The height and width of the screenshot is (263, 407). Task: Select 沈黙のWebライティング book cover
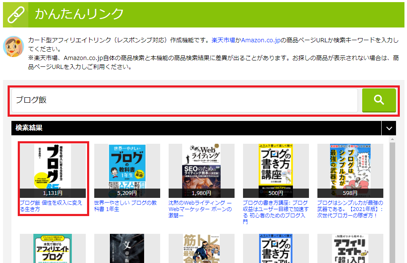click(x=202, y=170)
